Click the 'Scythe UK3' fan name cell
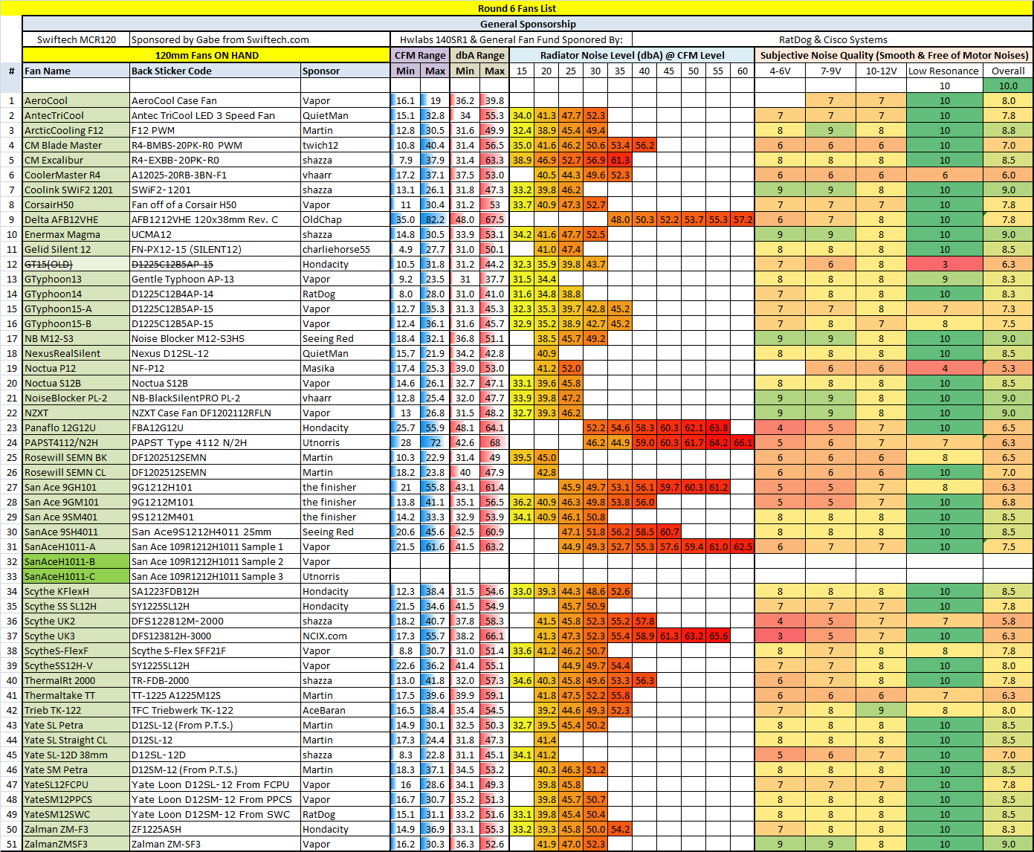Viewport: 1034px width, 852px height. (x=77, y=636)
